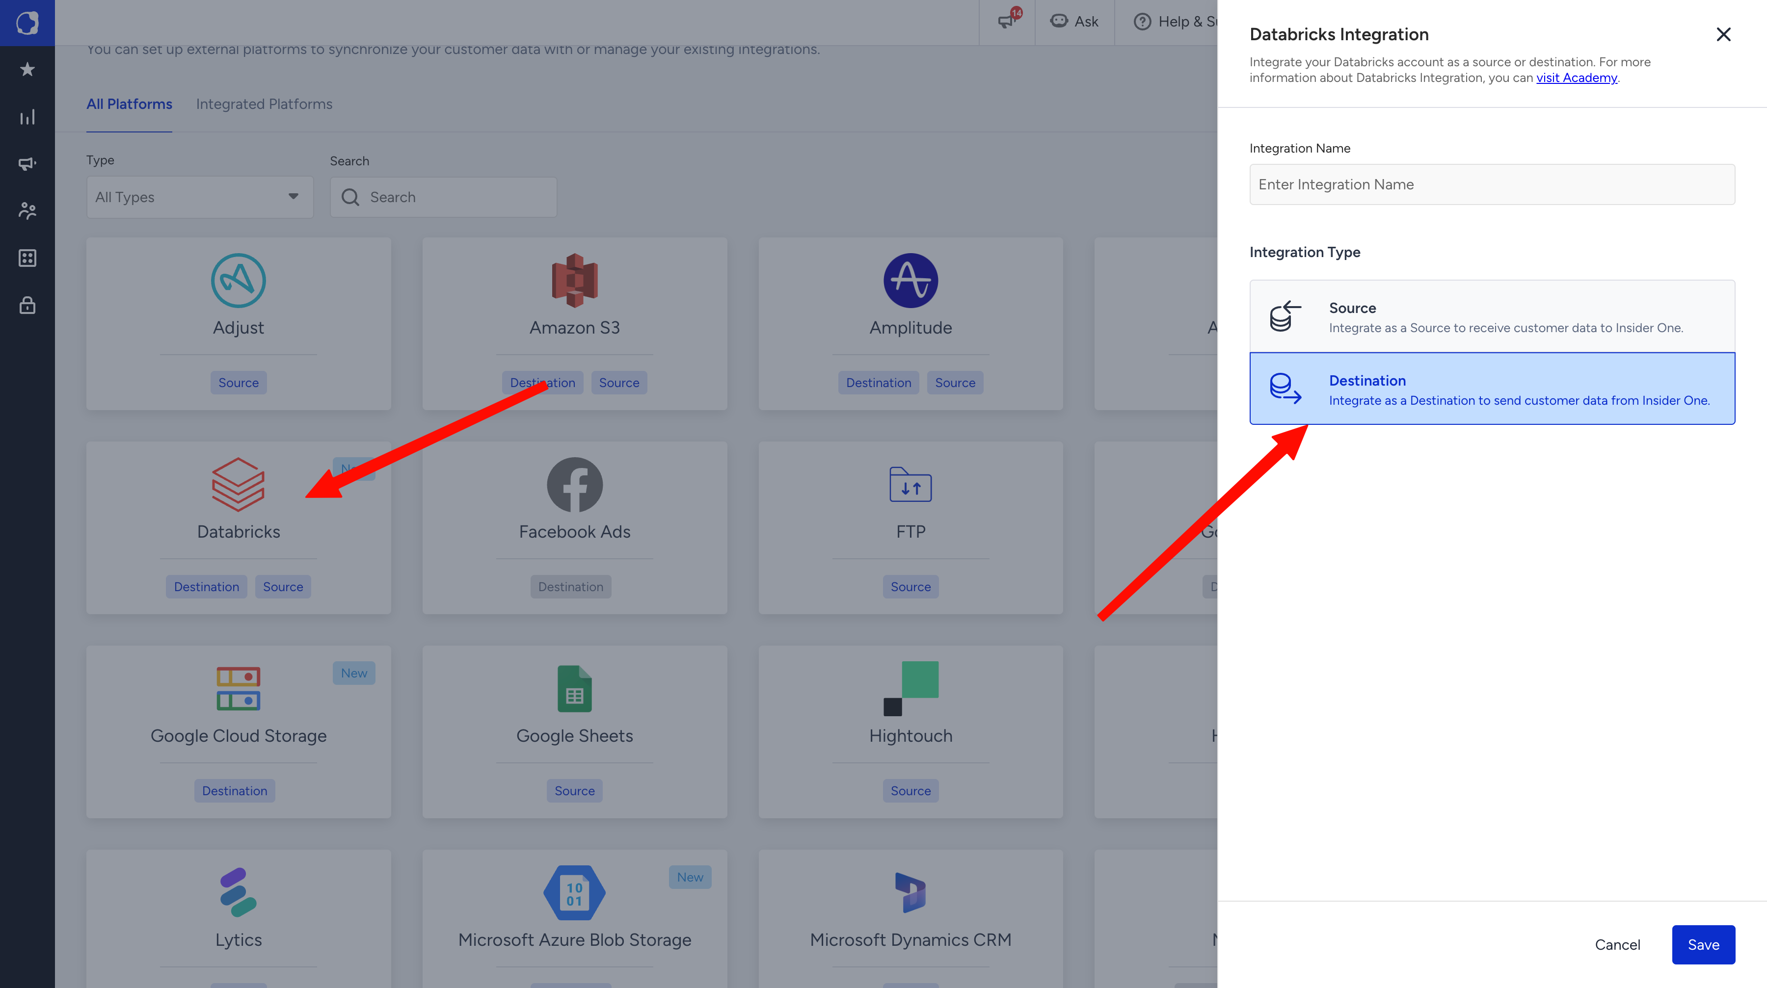Click the Insider logo in the sidebar
Image resolution: width=1767 pixels, height=988 pixels.
pyautogui.click(x=27, y=23)
